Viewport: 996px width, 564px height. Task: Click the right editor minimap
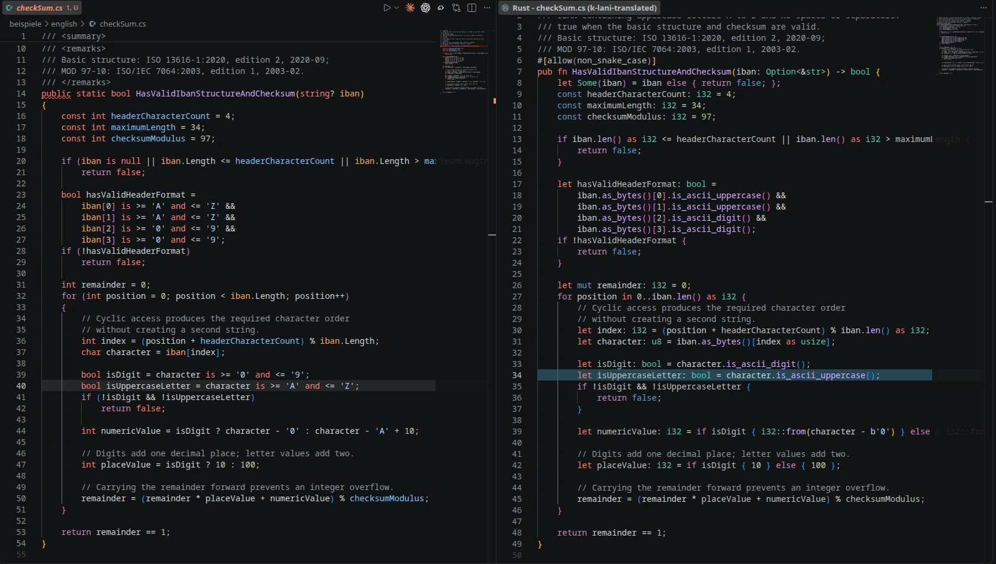point(960,45)
